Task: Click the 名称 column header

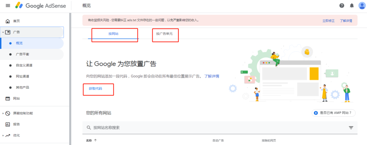Action: tap(89, 140)
